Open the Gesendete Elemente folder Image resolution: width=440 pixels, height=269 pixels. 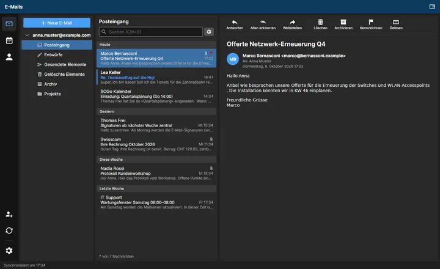click(x=57, y=65)
